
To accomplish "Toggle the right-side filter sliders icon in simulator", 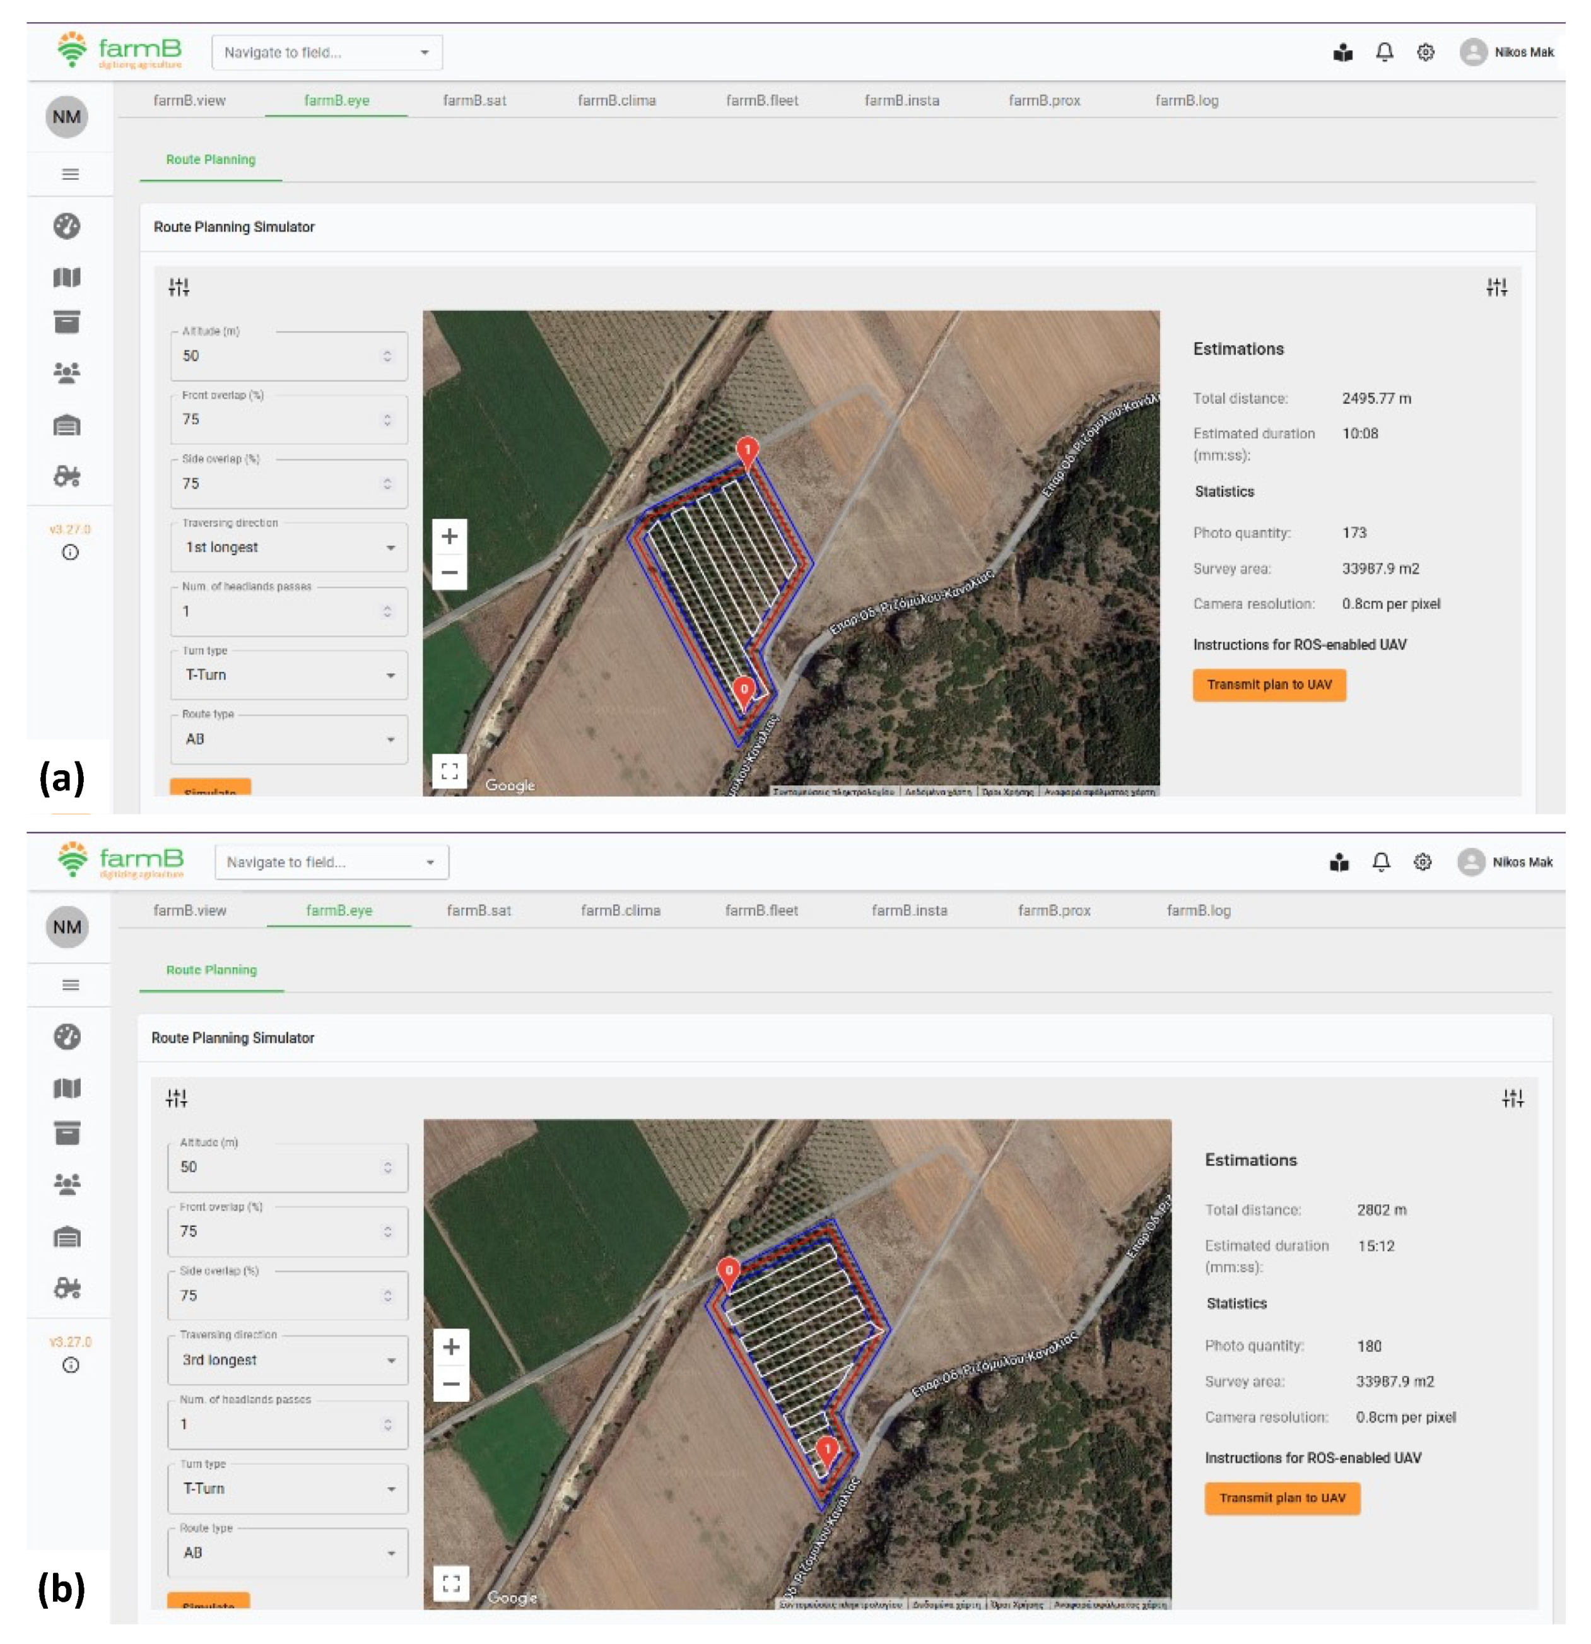I will click(1497, 288).
